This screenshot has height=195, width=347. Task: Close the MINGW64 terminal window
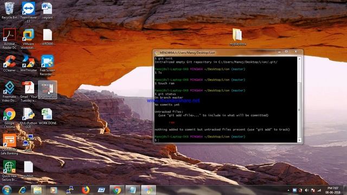pos(296,52)
